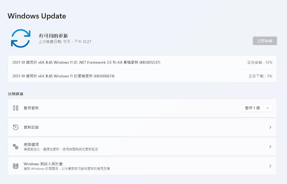This screenshot has height=184, width=287.
Task: Click the blue sync arrows update icon
Action: pyautogui.click(x=21, y=39)
